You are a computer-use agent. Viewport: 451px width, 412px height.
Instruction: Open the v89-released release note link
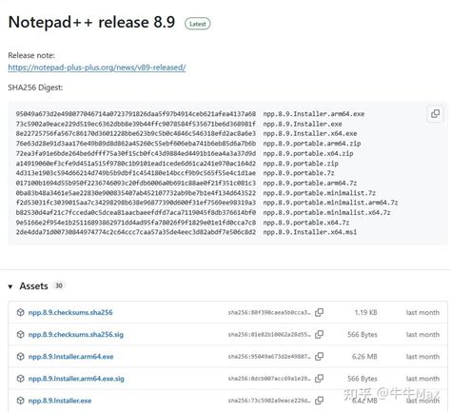coord(97,68)
